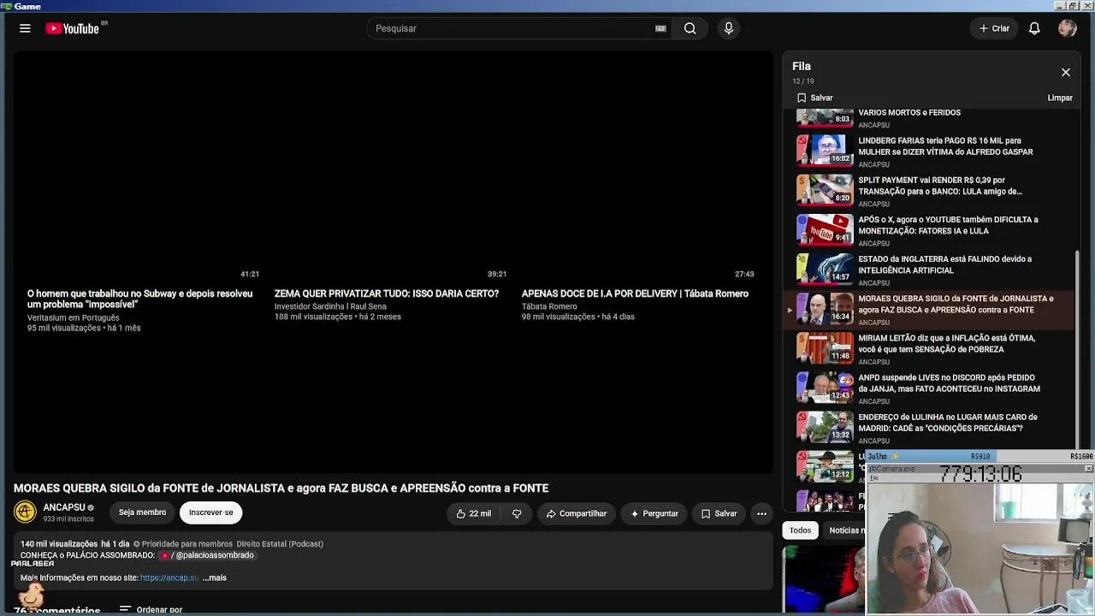Open 'Tábata Romero' channel name on end screen
1095x616 pixels.
pos(549,306)
